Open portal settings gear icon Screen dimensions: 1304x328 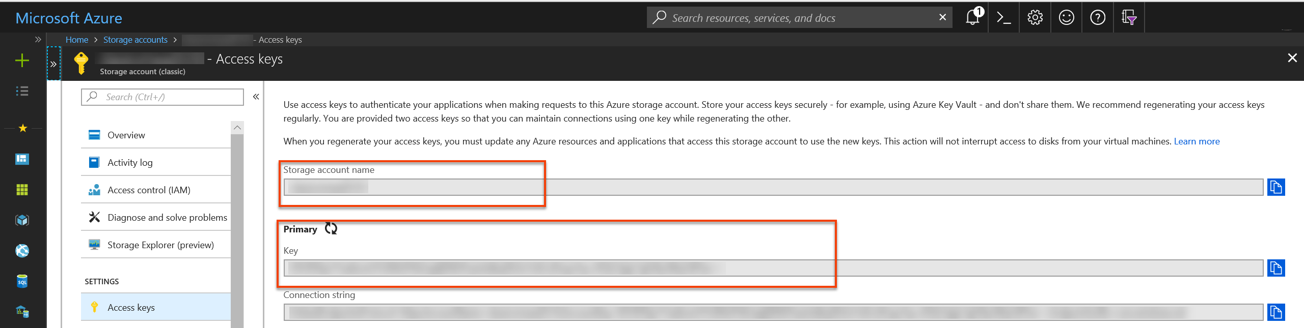point(1035,18)
